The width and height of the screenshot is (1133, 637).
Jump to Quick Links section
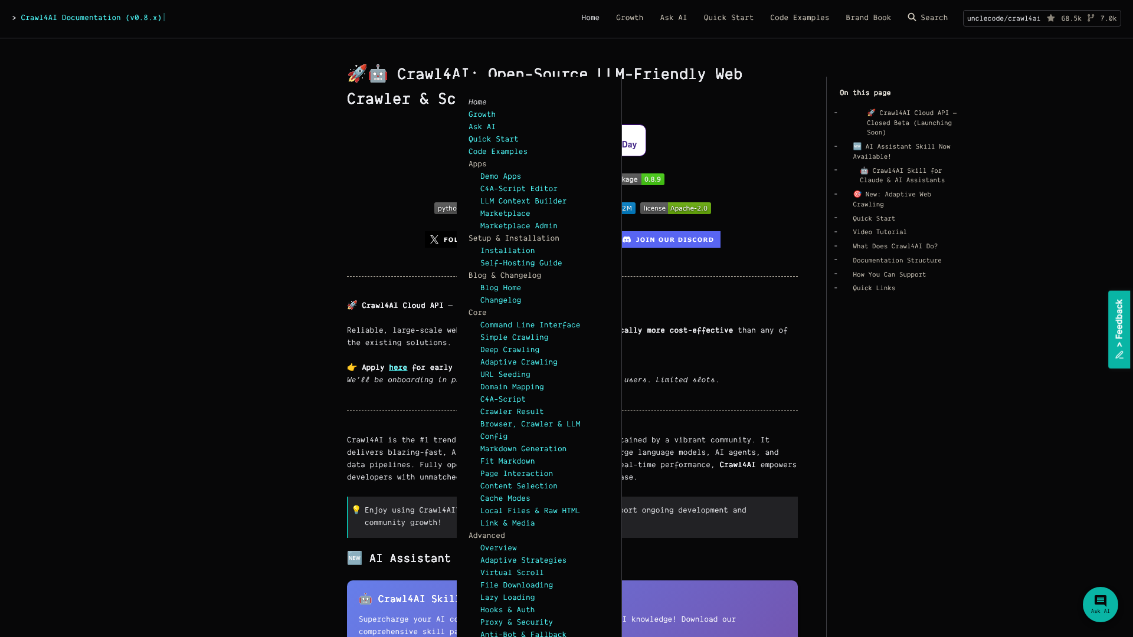point(874,288)
